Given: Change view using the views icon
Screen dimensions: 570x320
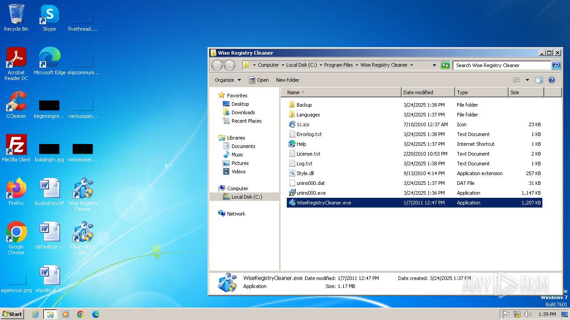Looking at the screenshot, I should [517, 80].
